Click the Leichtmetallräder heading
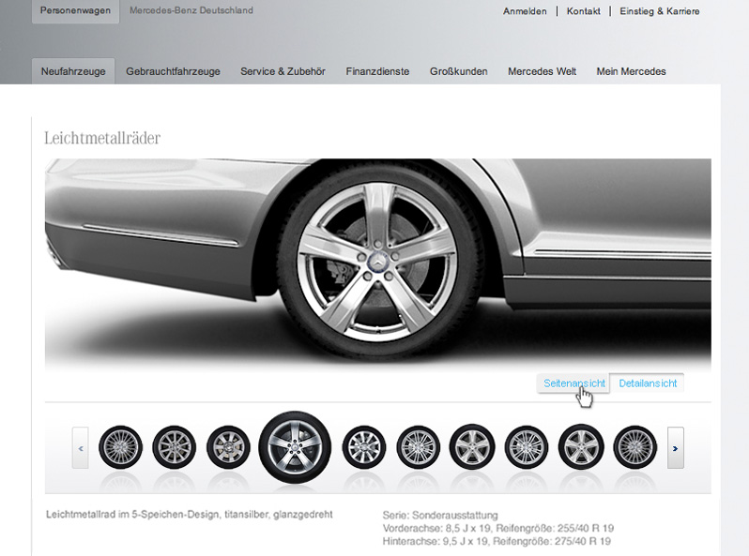749x556 pixels. click(x=102, y=138)
